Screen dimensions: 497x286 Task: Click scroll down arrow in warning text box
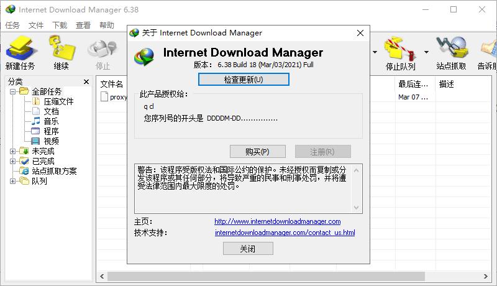(x=356, y=208)
